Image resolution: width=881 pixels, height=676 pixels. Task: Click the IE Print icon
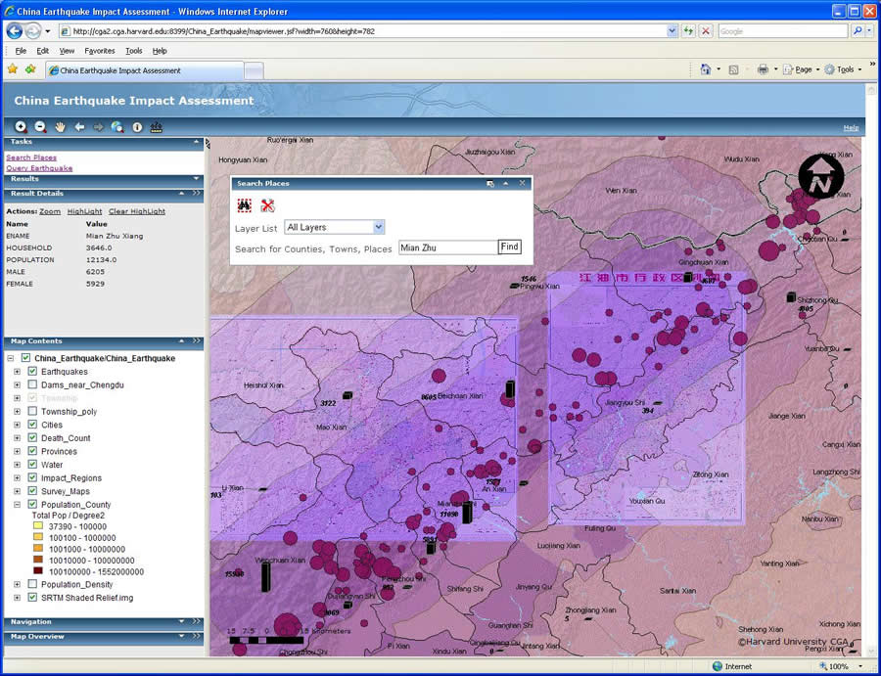[763, 69]
